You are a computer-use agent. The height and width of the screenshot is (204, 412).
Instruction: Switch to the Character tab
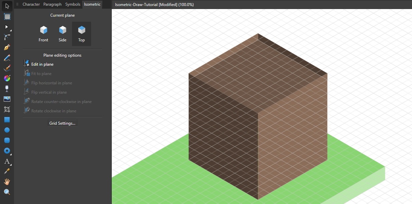point(31,4)
